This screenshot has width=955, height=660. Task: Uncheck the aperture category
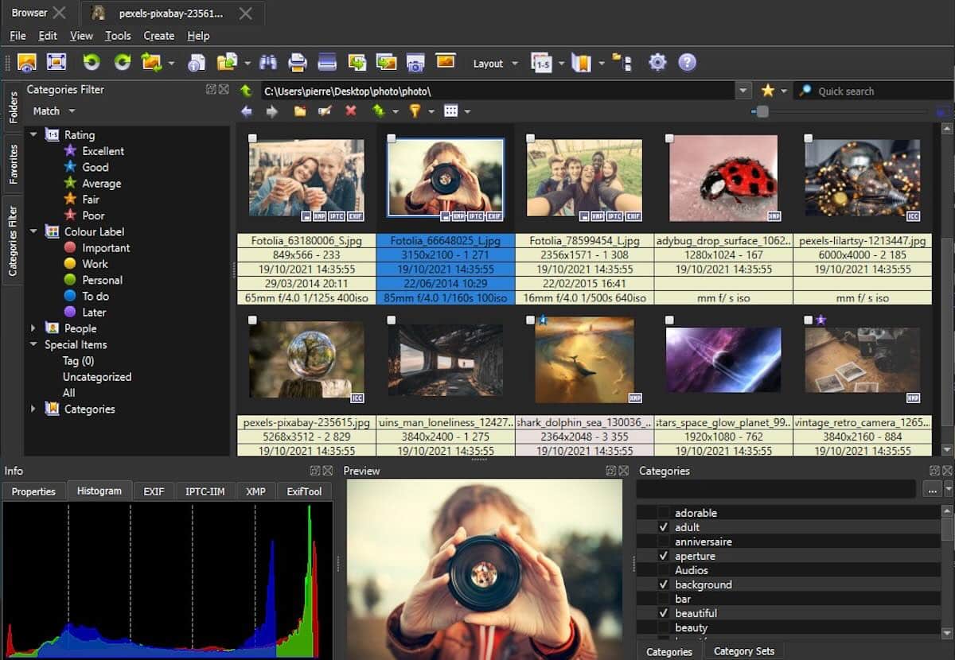664,556
